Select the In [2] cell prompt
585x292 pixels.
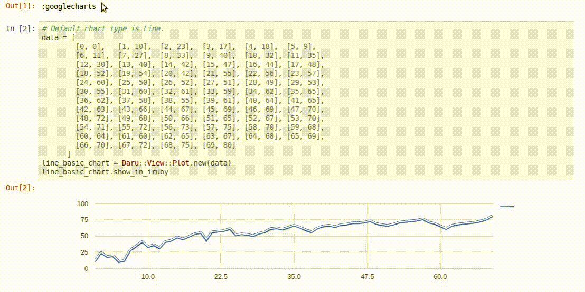click(x=21, y=28)
